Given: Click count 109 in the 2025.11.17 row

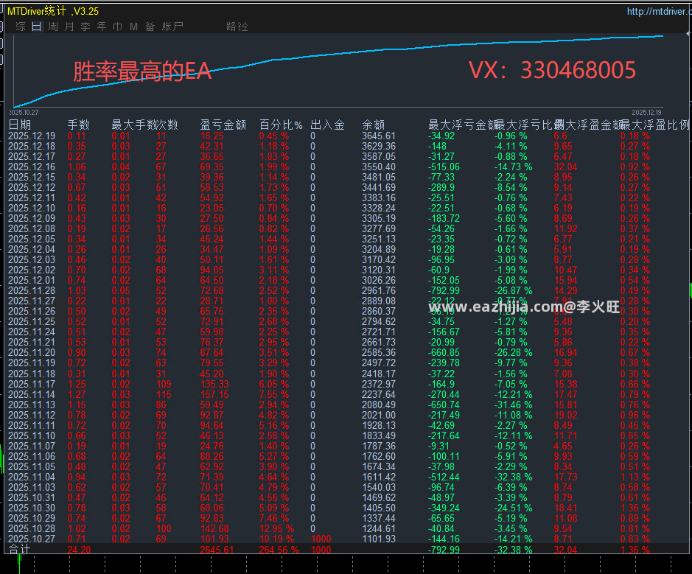Looking at the screenshot, I should pos(164,385).
